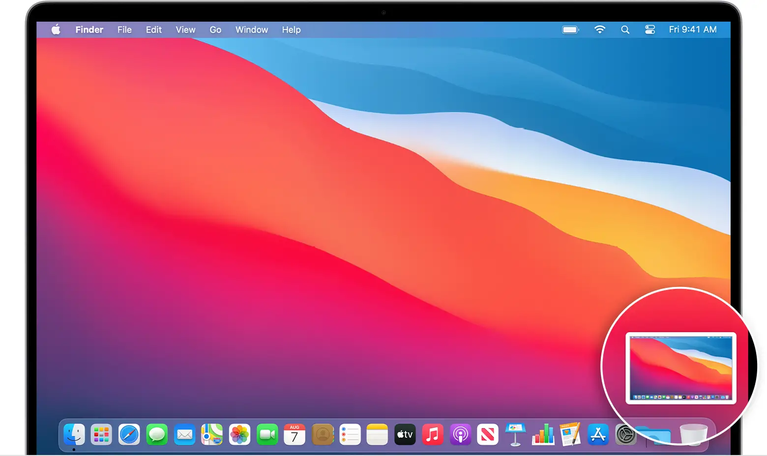The width and height of the screenshot is (767, 456).
Task: Open the App Store from the Dock
Action: pos(598,434)
